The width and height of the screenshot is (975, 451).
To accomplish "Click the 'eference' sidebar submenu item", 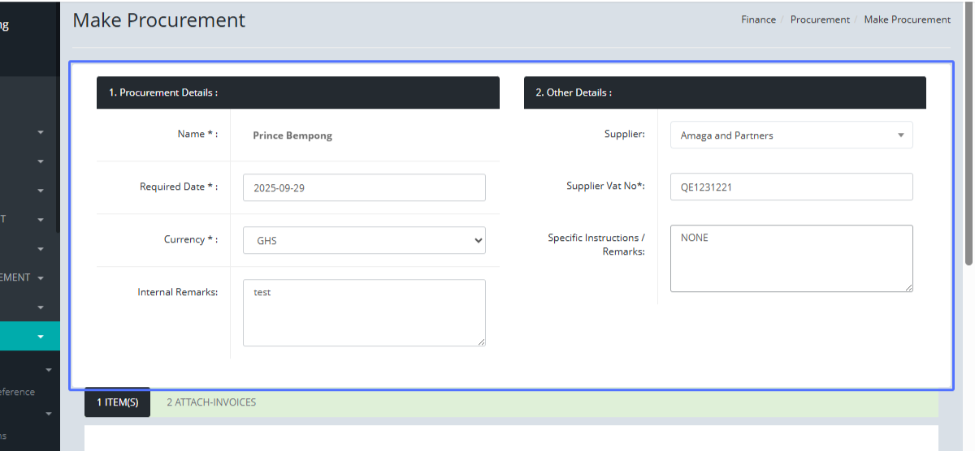I will pos(18,392).
